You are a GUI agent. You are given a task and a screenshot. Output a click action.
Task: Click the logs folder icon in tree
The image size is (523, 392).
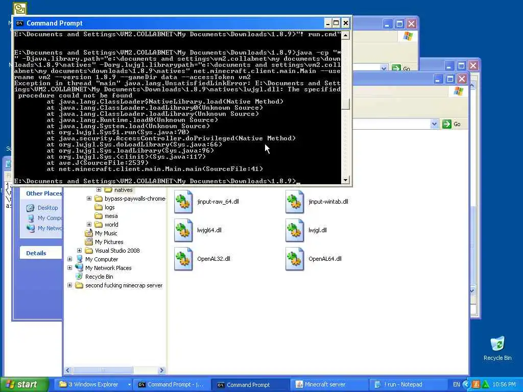click(99, 207)
